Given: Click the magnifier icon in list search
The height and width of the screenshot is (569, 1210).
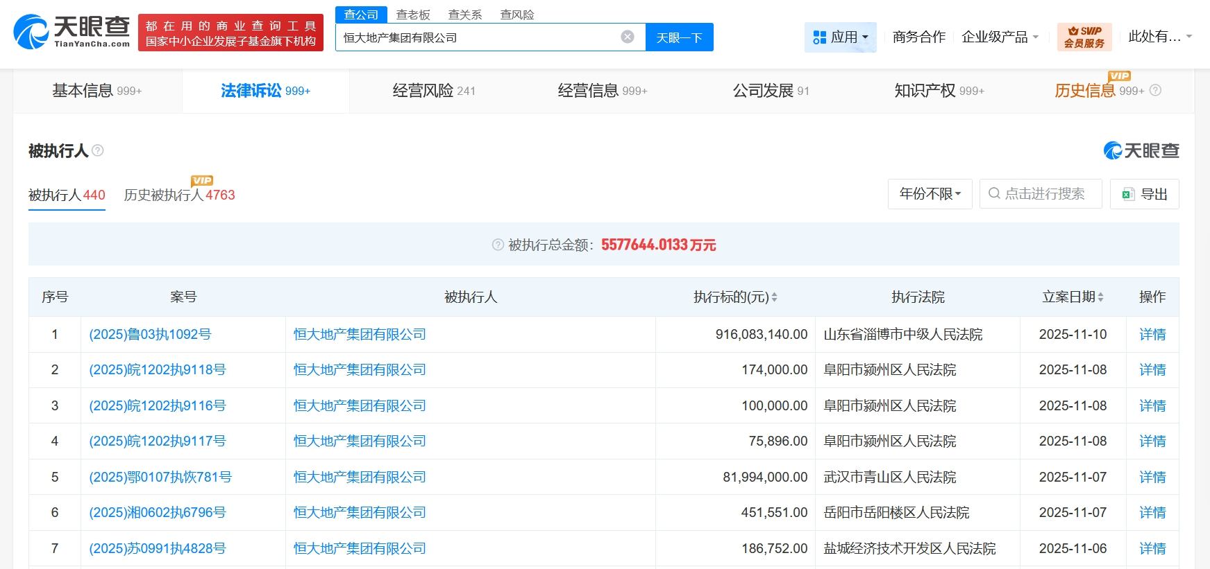Looking at the screenshot, I should pyautogui.click(x=994, y=193).
